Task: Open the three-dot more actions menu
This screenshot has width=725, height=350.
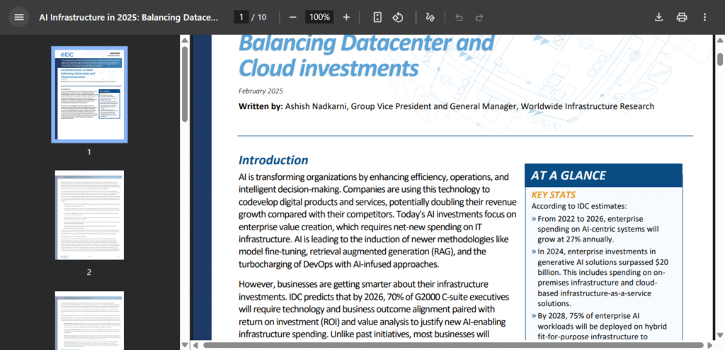Action: click(x=704, y=17)
